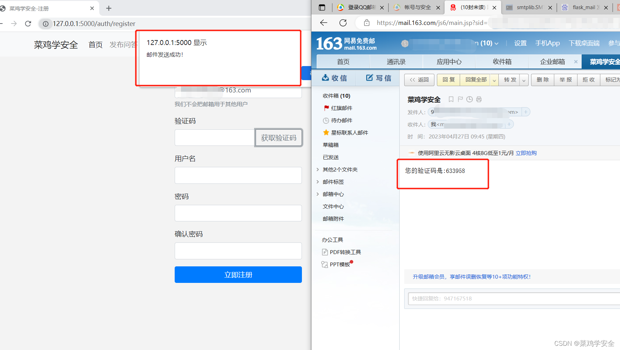The image size is (620, 350).
Task: Submit the form with 立即注册
Action: click(238, 274)
